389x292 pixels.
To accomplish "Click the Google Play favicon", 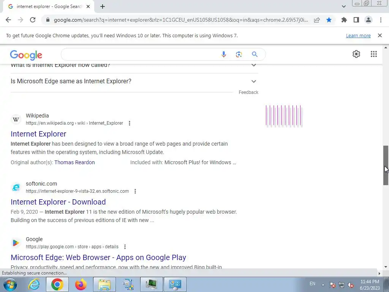I will (16, 243).
